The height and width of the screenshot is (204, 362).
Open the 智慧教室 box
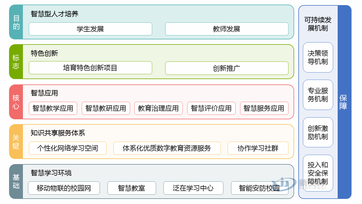pyautogui.click(x=132, y=188)
